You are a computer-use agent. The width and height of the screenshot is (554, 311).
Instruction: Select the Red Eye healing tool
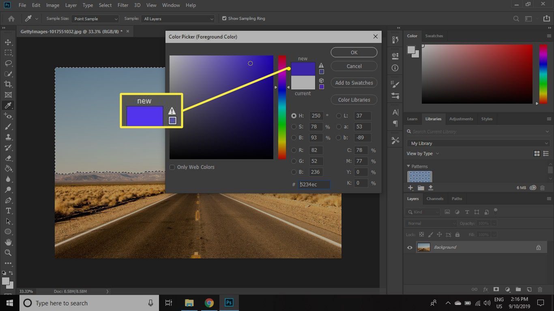click(x=8, y=116)
